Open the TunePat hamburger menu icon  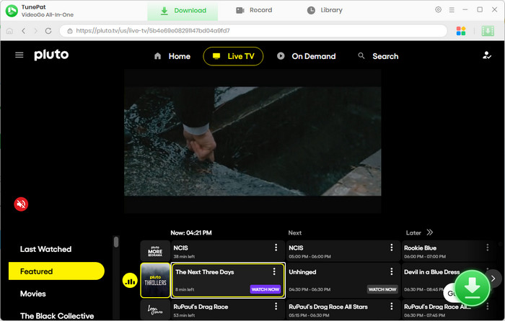(452, 10)
